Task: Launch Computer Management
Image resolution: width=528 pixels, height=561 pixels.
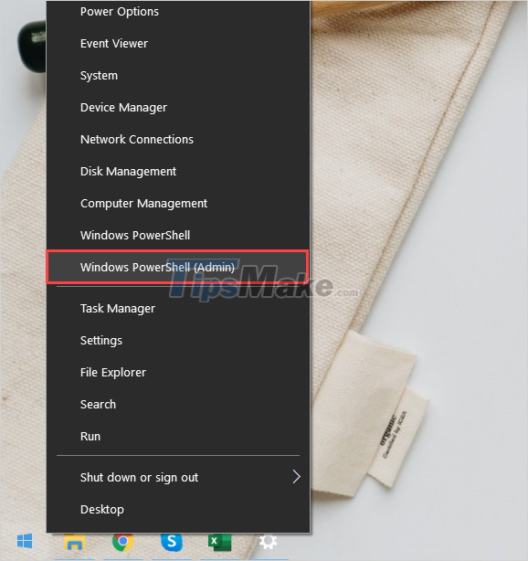Action: (178, 203)
